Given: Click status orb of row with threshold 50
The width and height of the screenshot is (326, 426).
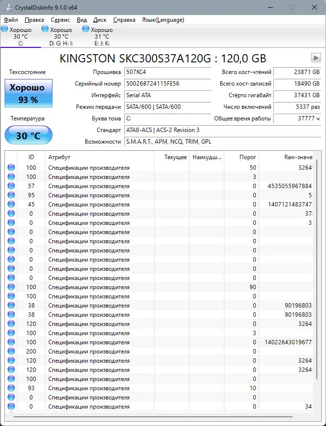Looking at the screenshot, I should coord(11,168).
